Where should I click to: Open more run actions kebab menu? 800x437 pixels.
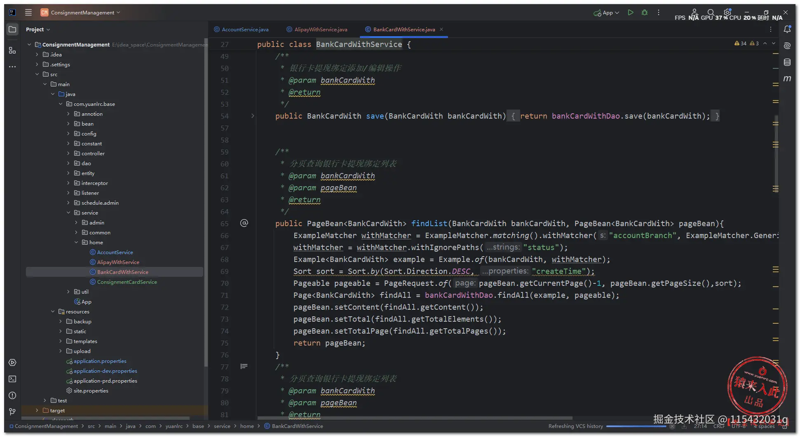659,12
